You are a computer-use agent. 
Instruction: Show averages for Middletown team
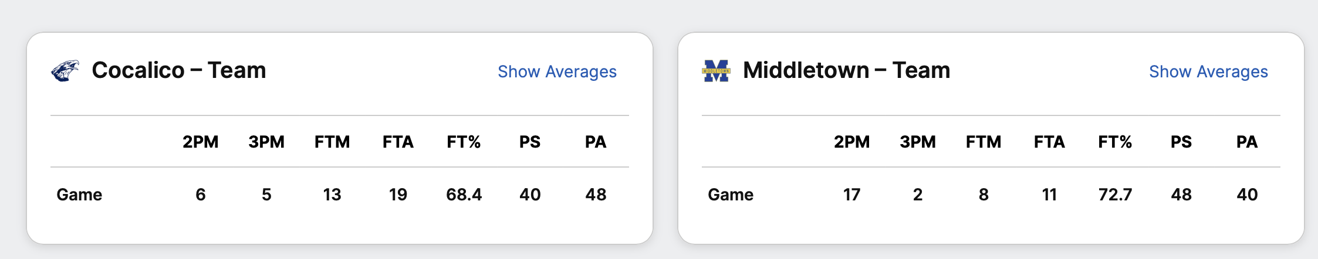(1208, 71)
